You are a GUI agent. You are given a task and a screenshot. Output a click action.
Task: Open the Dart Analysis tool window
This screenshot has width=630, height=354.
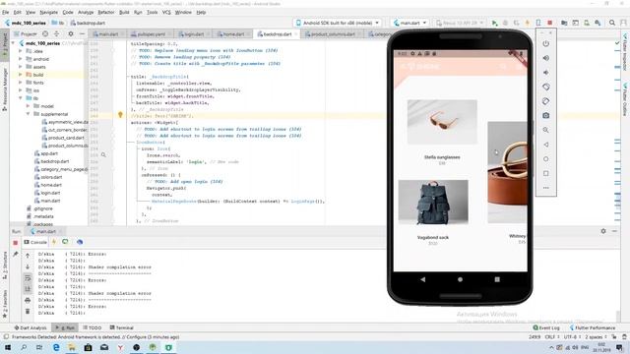point(31,327)
